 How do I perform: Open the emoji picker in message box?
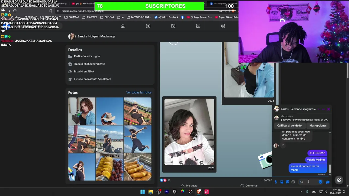click(321, 182)
